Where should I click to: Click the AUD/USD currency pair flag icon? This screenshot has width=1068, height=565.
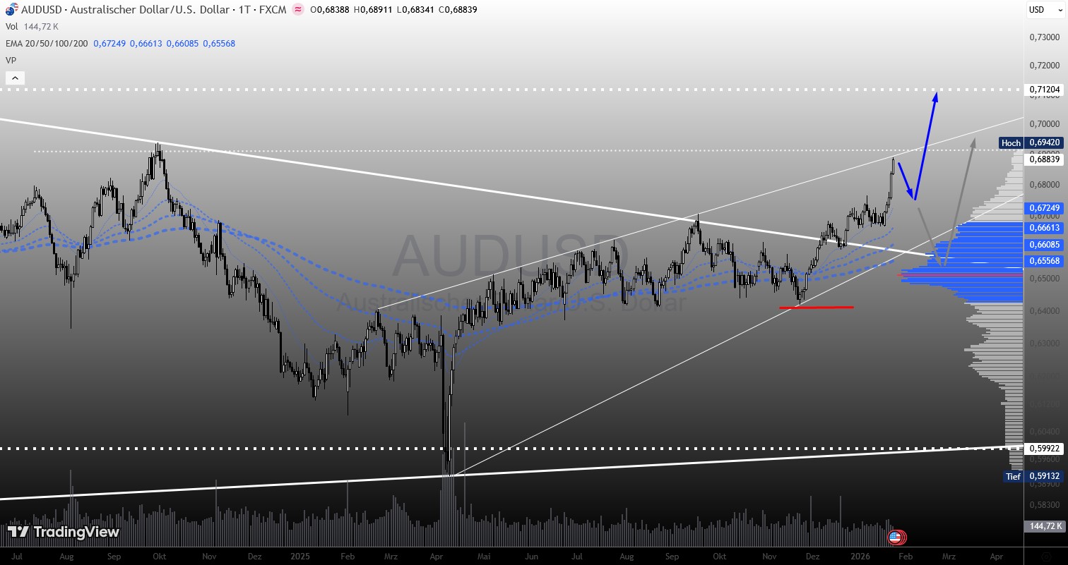[11, 10]
